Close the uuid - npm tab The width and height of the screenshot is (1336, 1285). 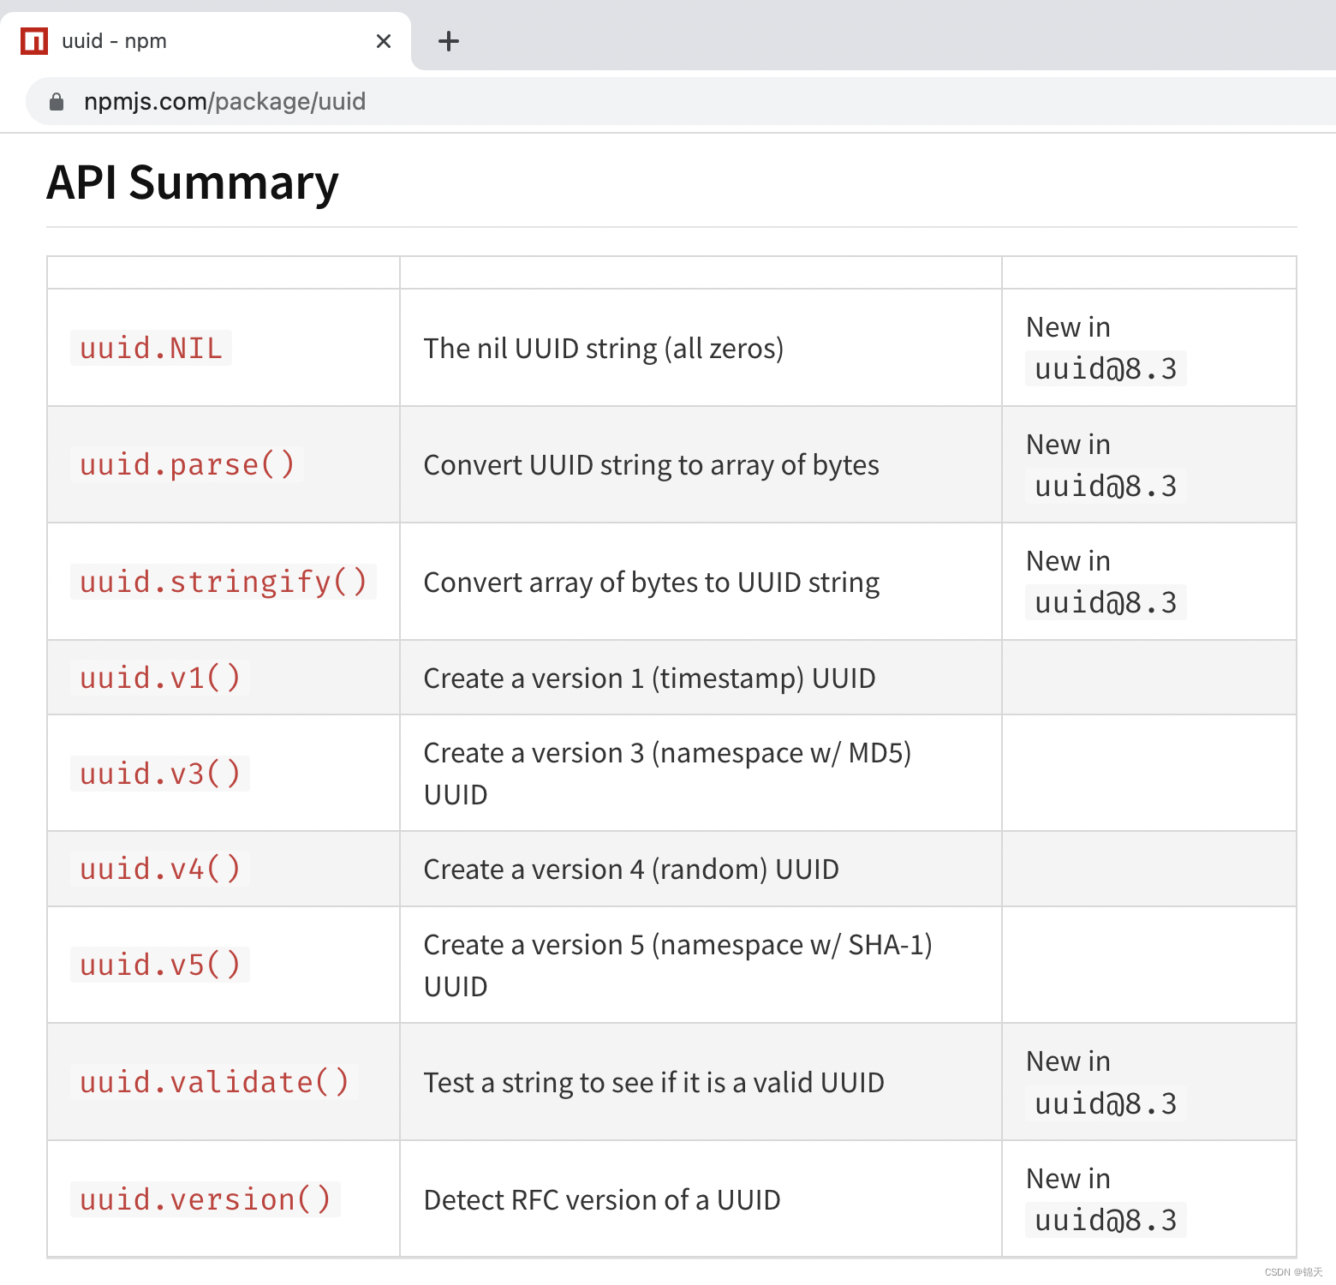point(384,40)
